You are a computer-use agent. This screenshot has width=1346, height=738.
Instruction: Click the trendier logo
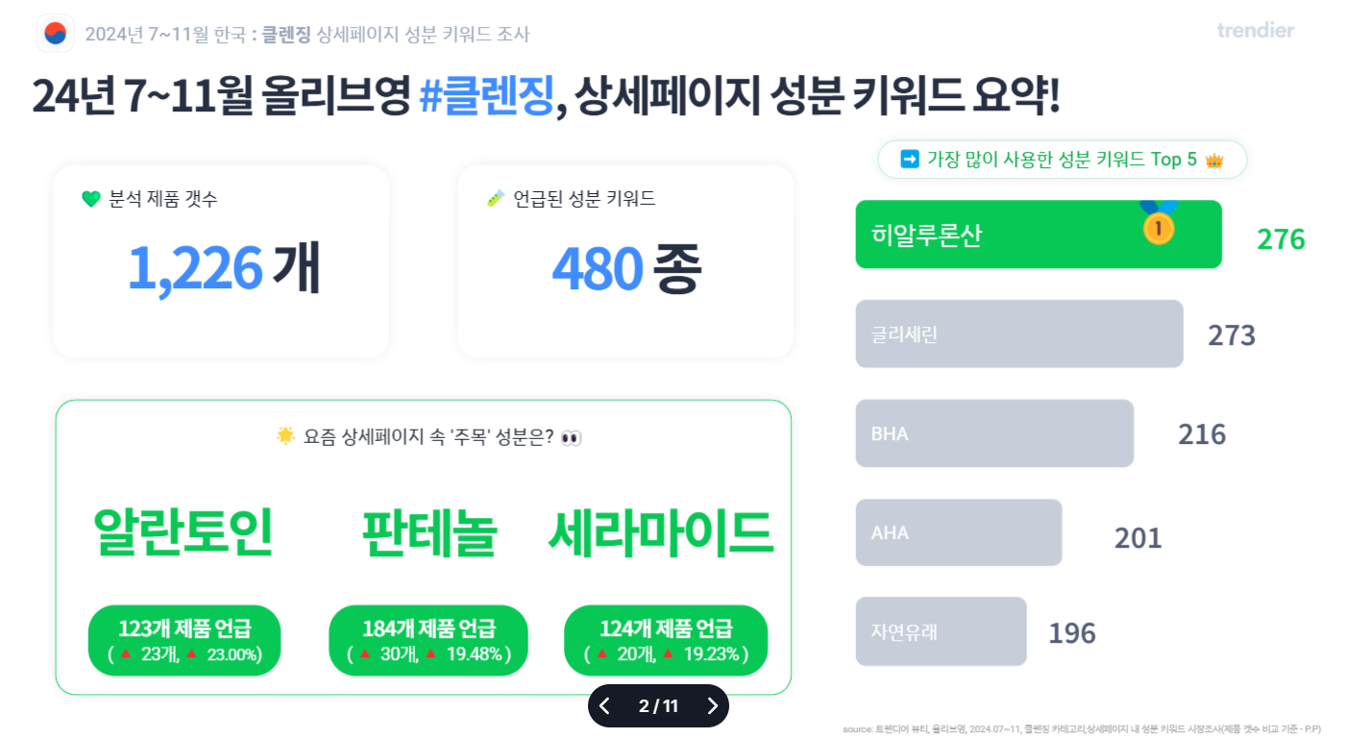1255,31
